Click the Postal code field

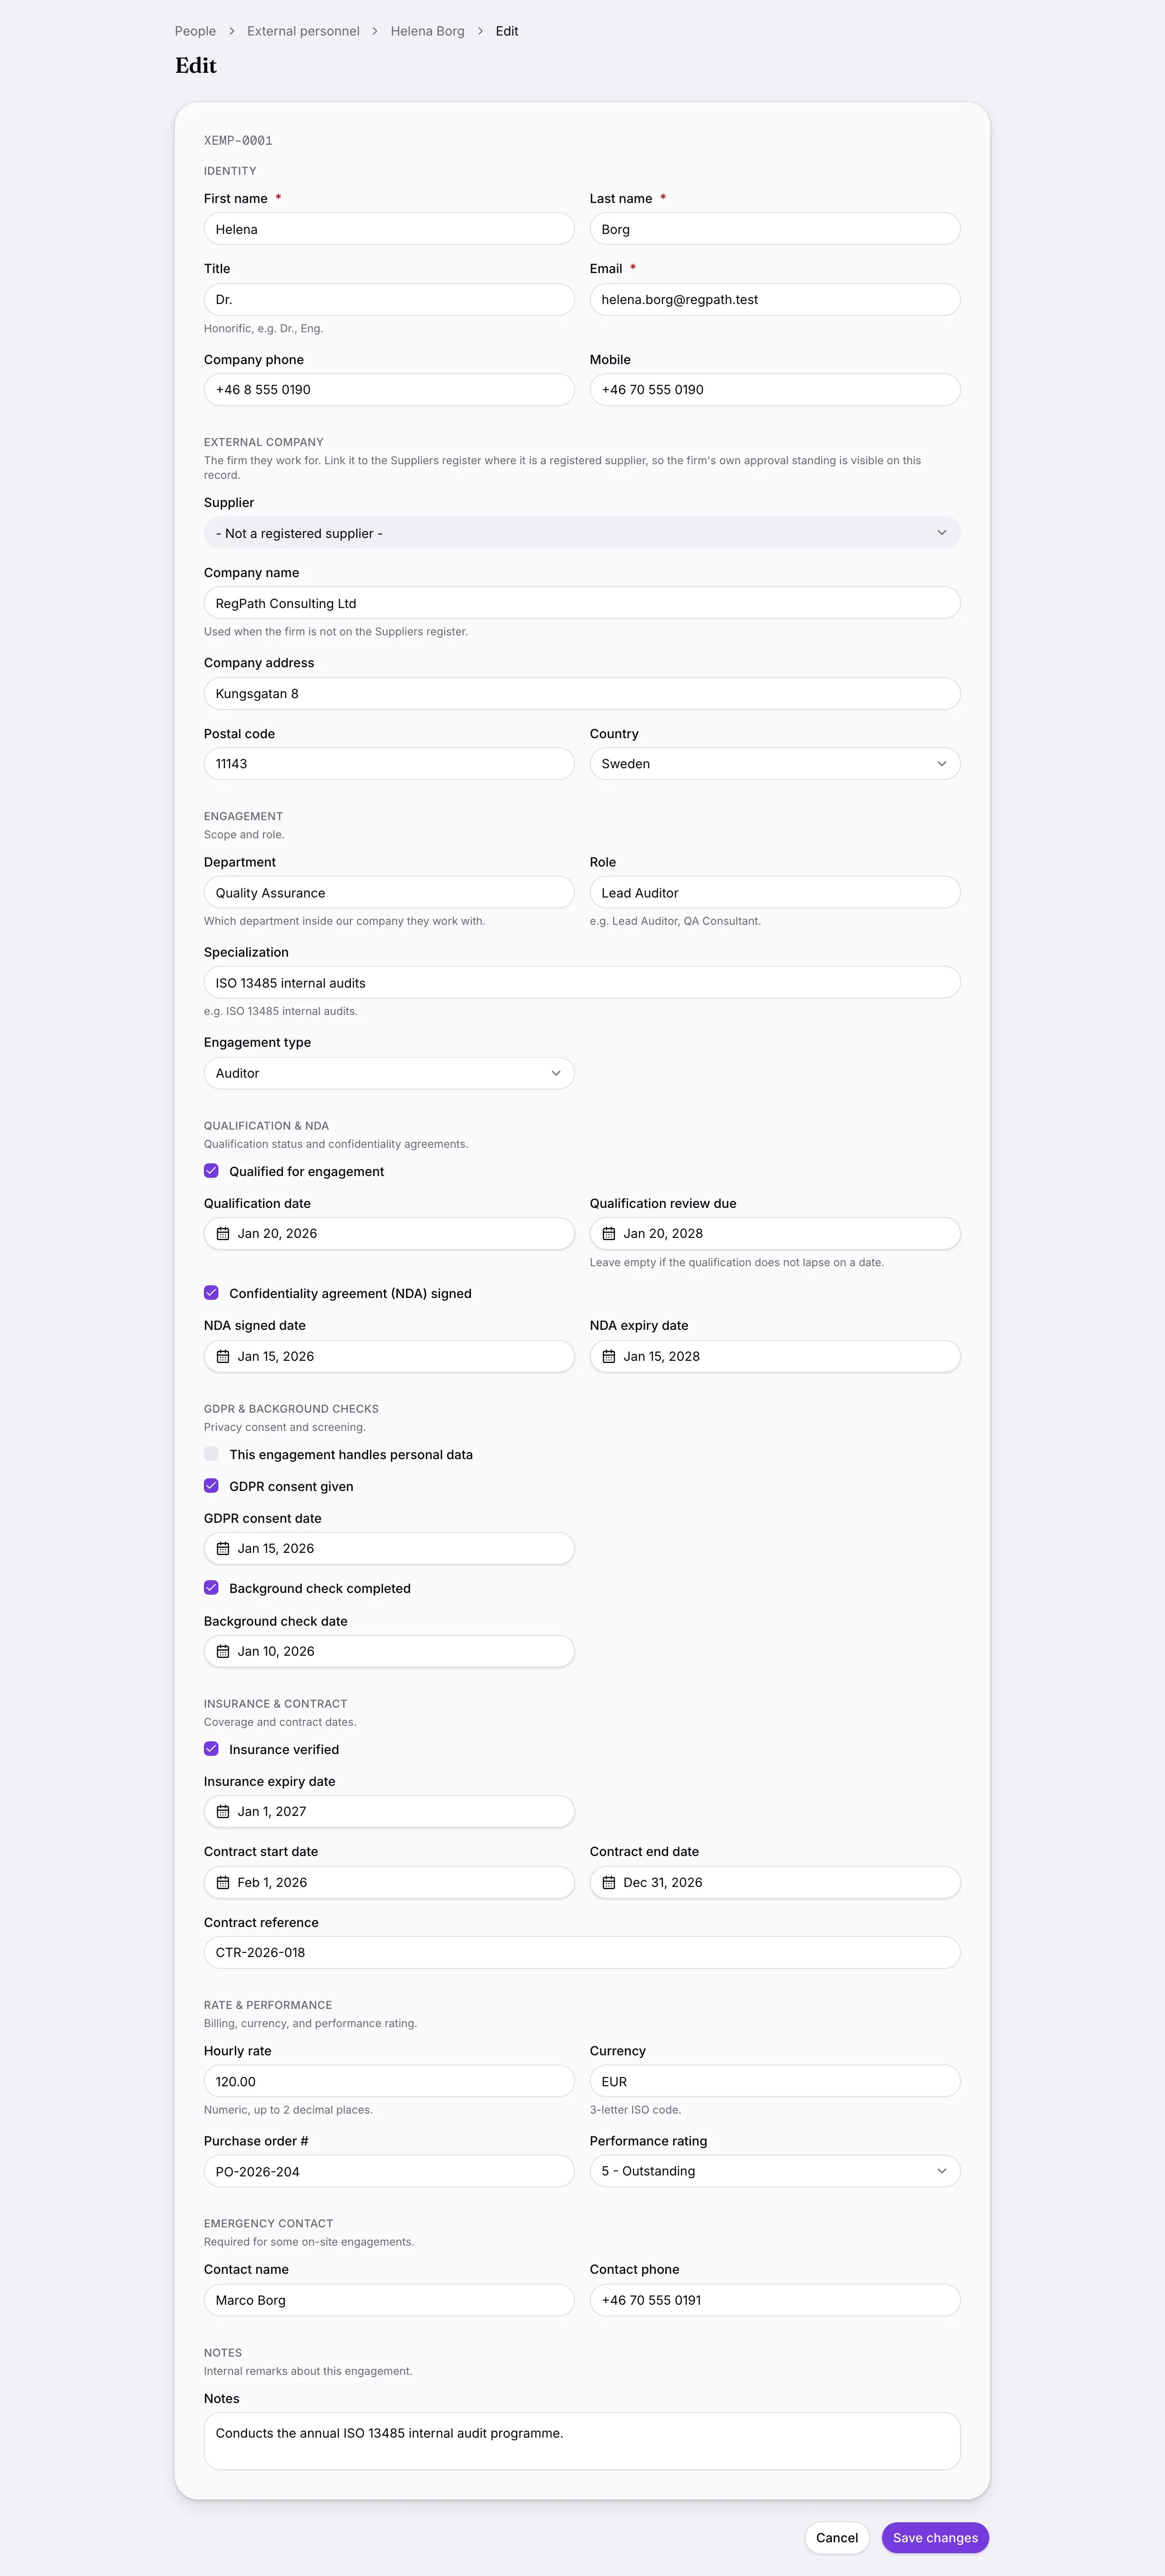(389, 764)
